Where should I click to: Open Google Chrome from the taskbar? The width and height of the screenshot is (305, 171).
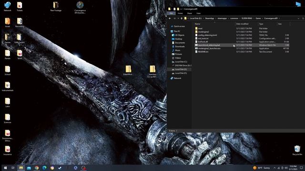point(37,168)
